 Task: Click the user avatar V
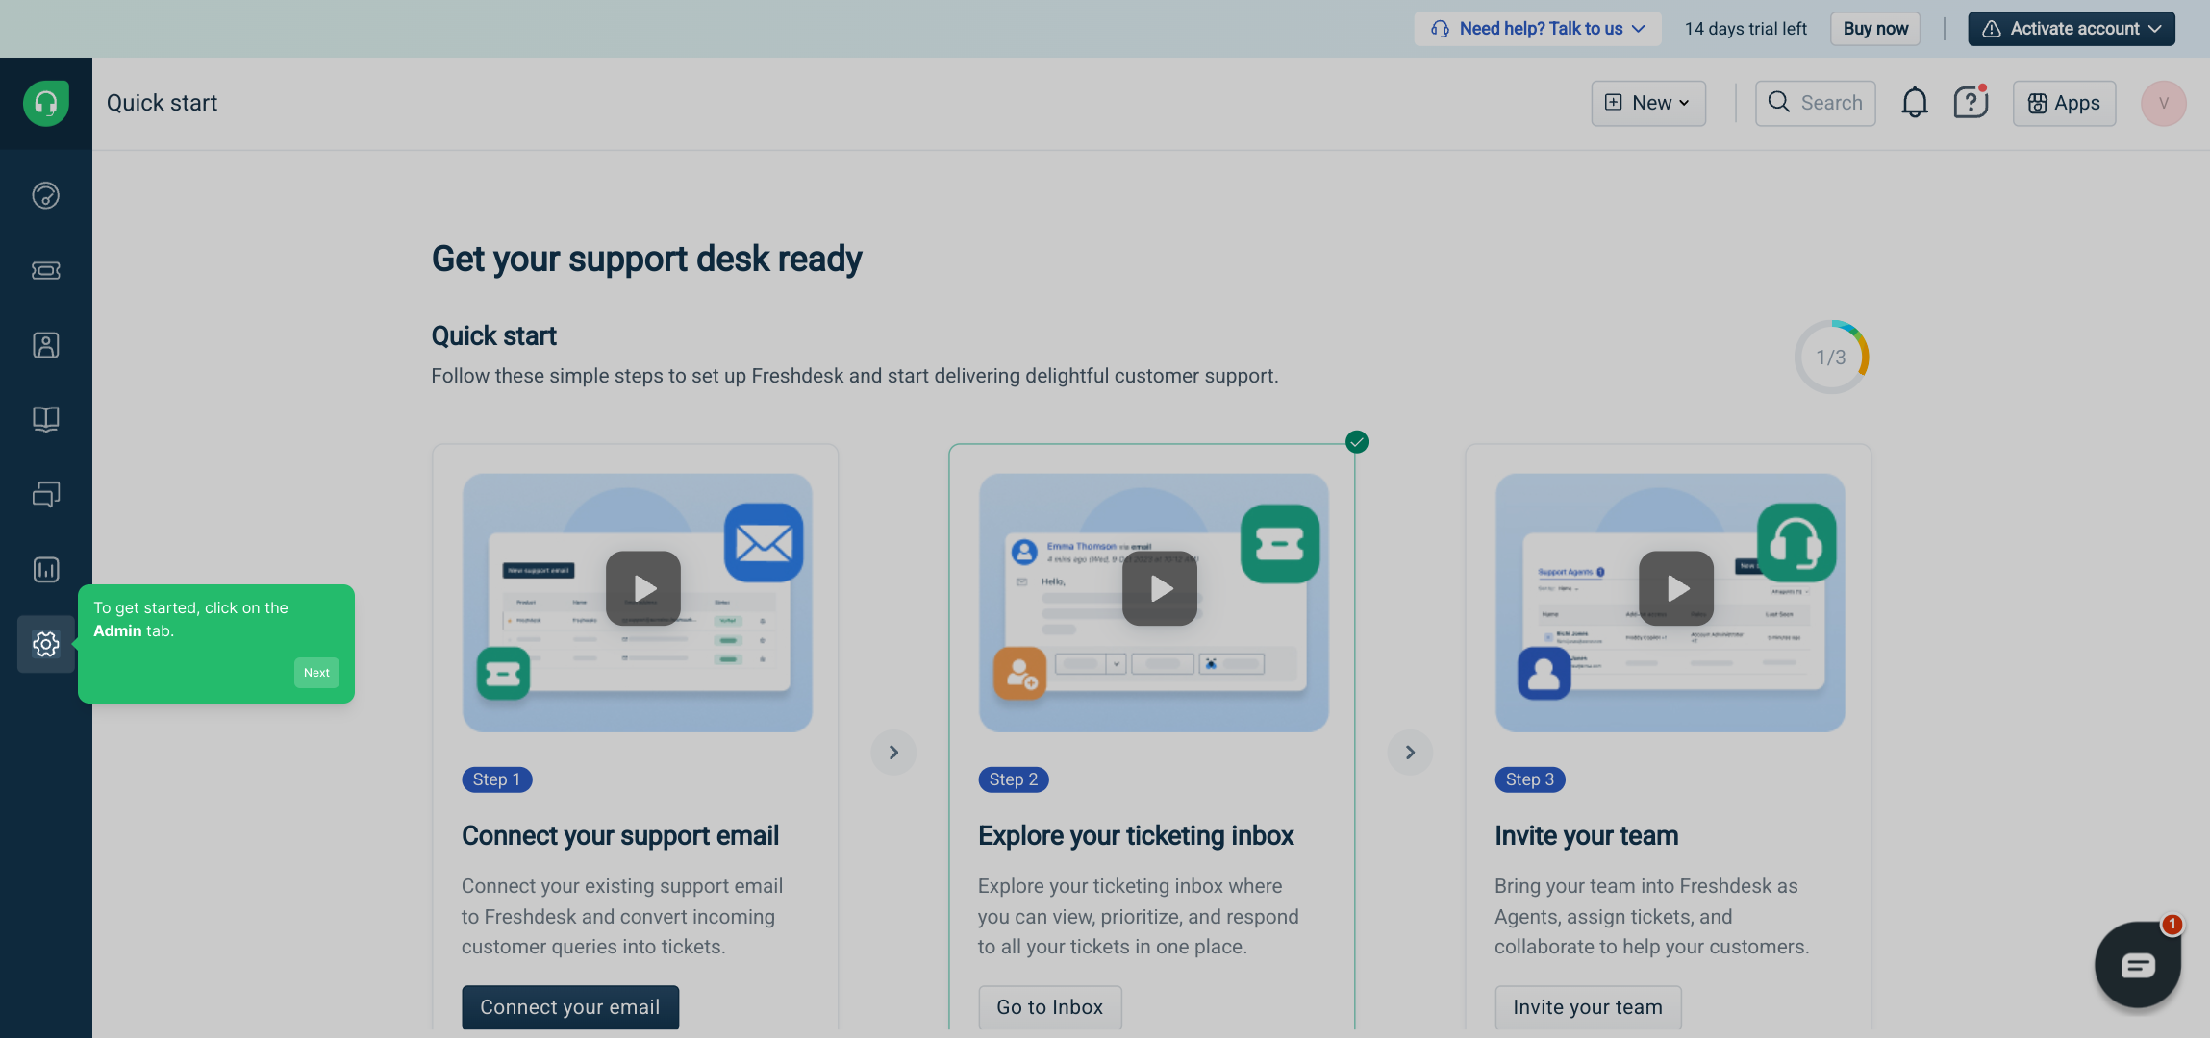tap(2164, 103)
